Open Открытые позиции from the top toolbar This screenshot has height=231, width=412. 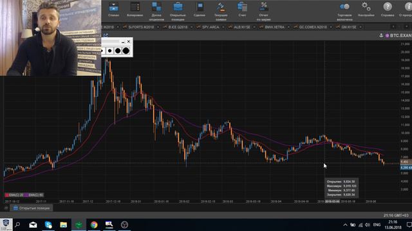point(178,12)
